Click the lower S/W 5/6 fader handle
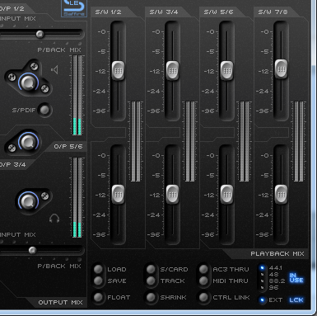317x316 pixels. click(x=226, y=195)
